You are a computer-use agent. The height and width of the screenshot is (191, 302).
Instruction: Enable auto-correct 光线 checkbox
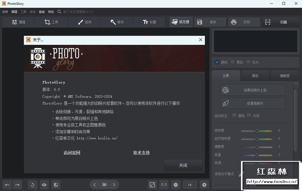pos(249,116)
